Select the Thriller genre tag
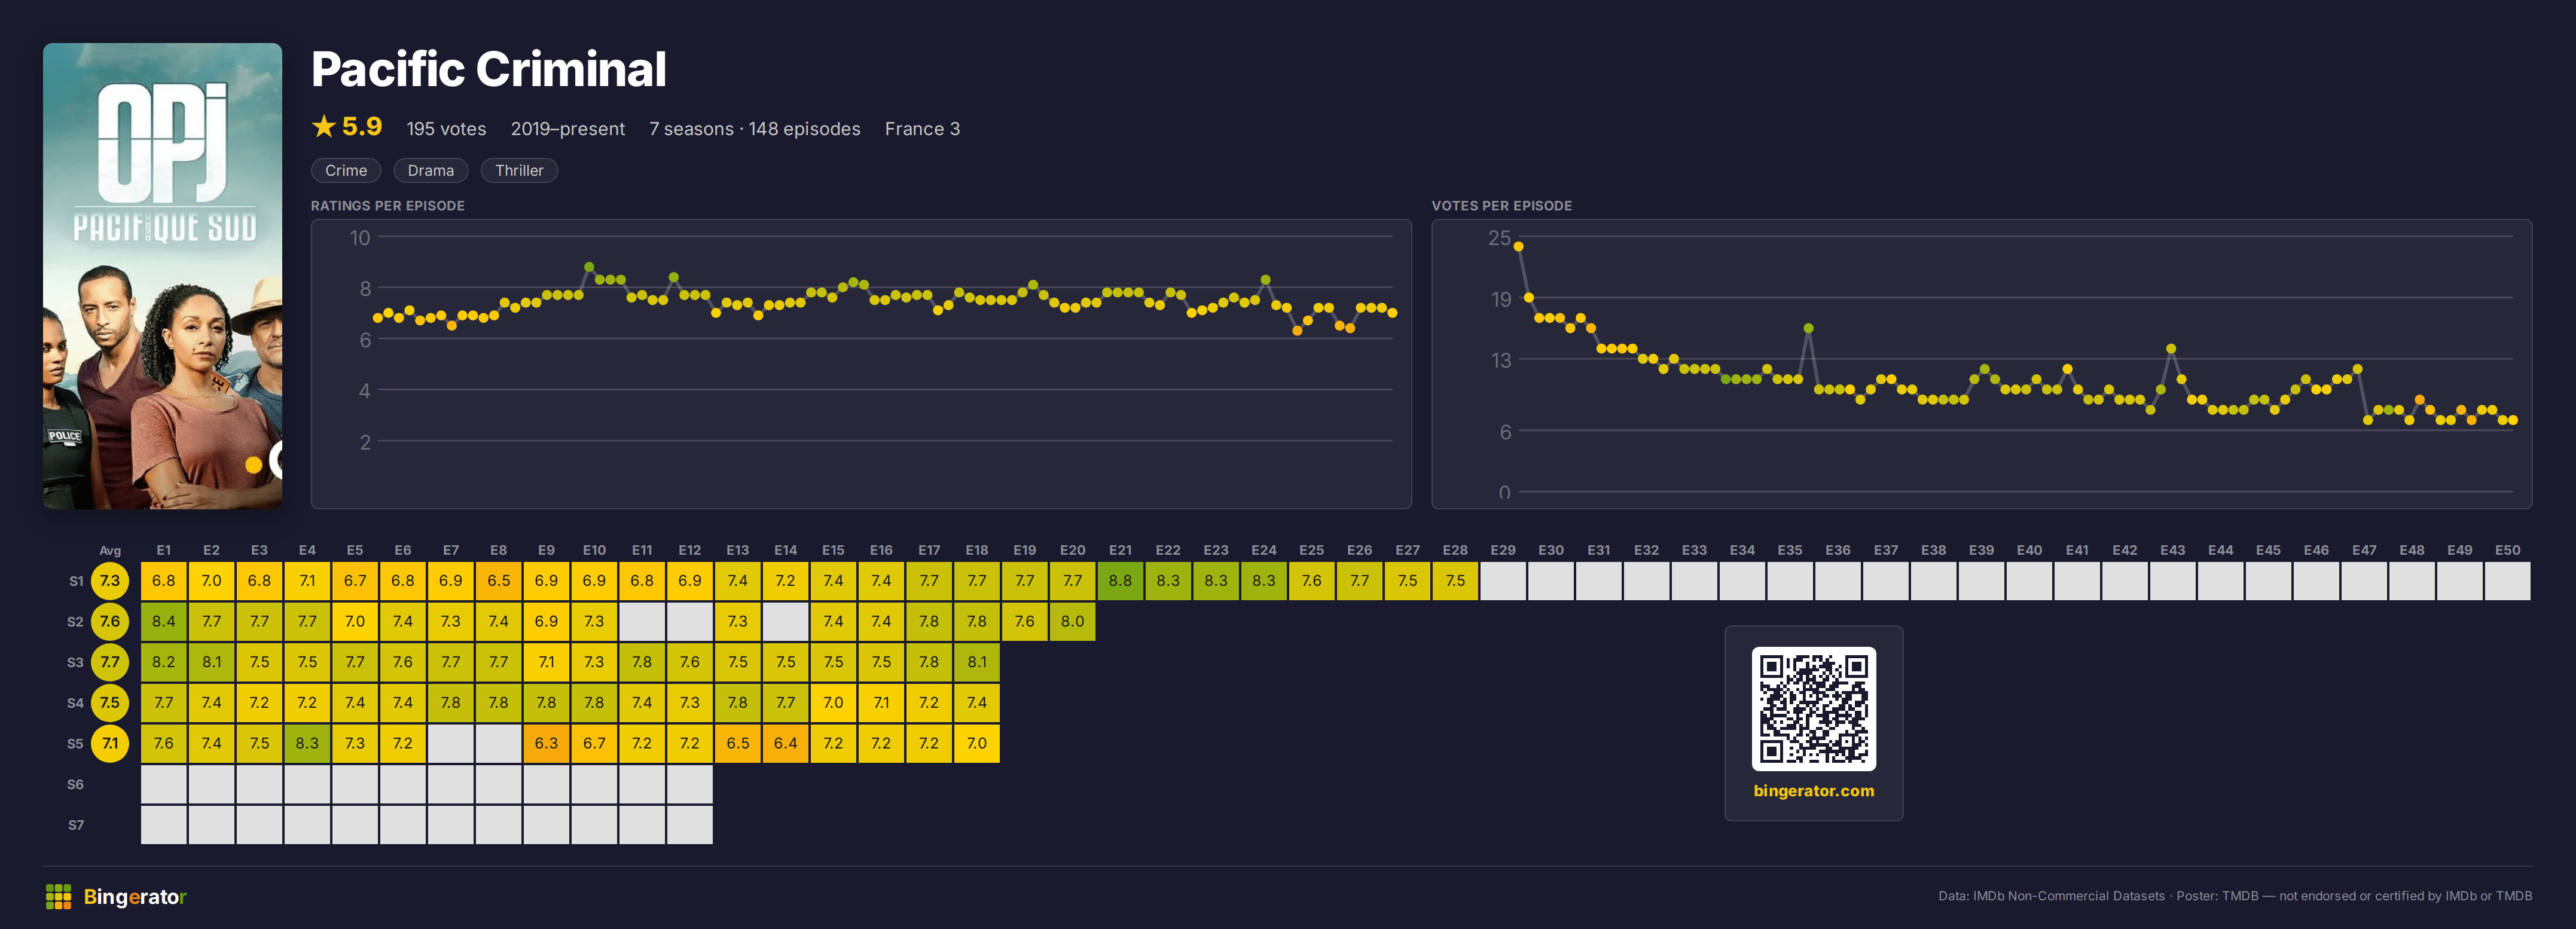2576x929 pixels. point(519,171)
